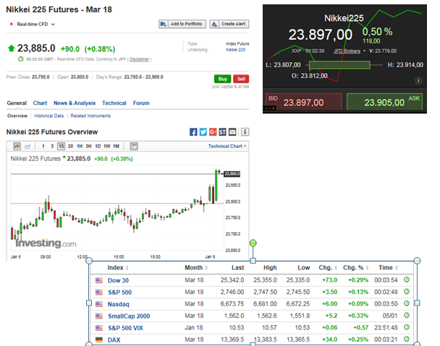Open chart table view icon
440x346 pixels.
tap(134, 146)
